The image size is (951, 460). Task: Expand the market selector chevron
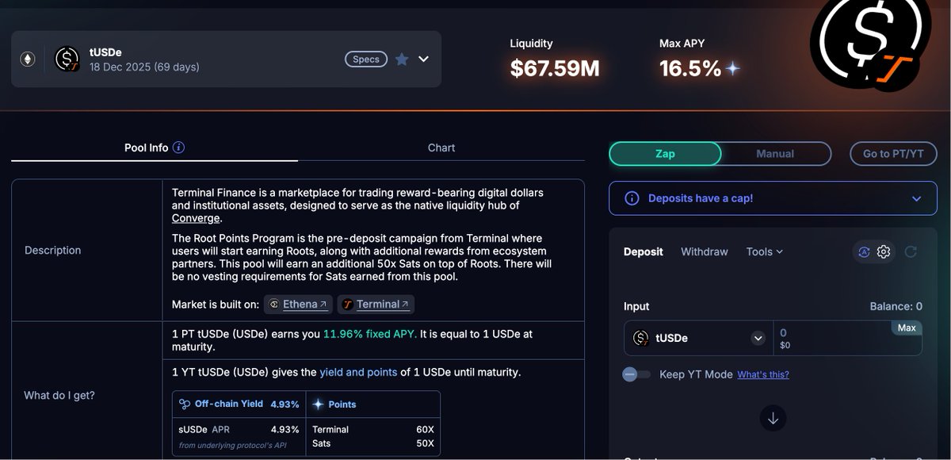tap(423, 59)
